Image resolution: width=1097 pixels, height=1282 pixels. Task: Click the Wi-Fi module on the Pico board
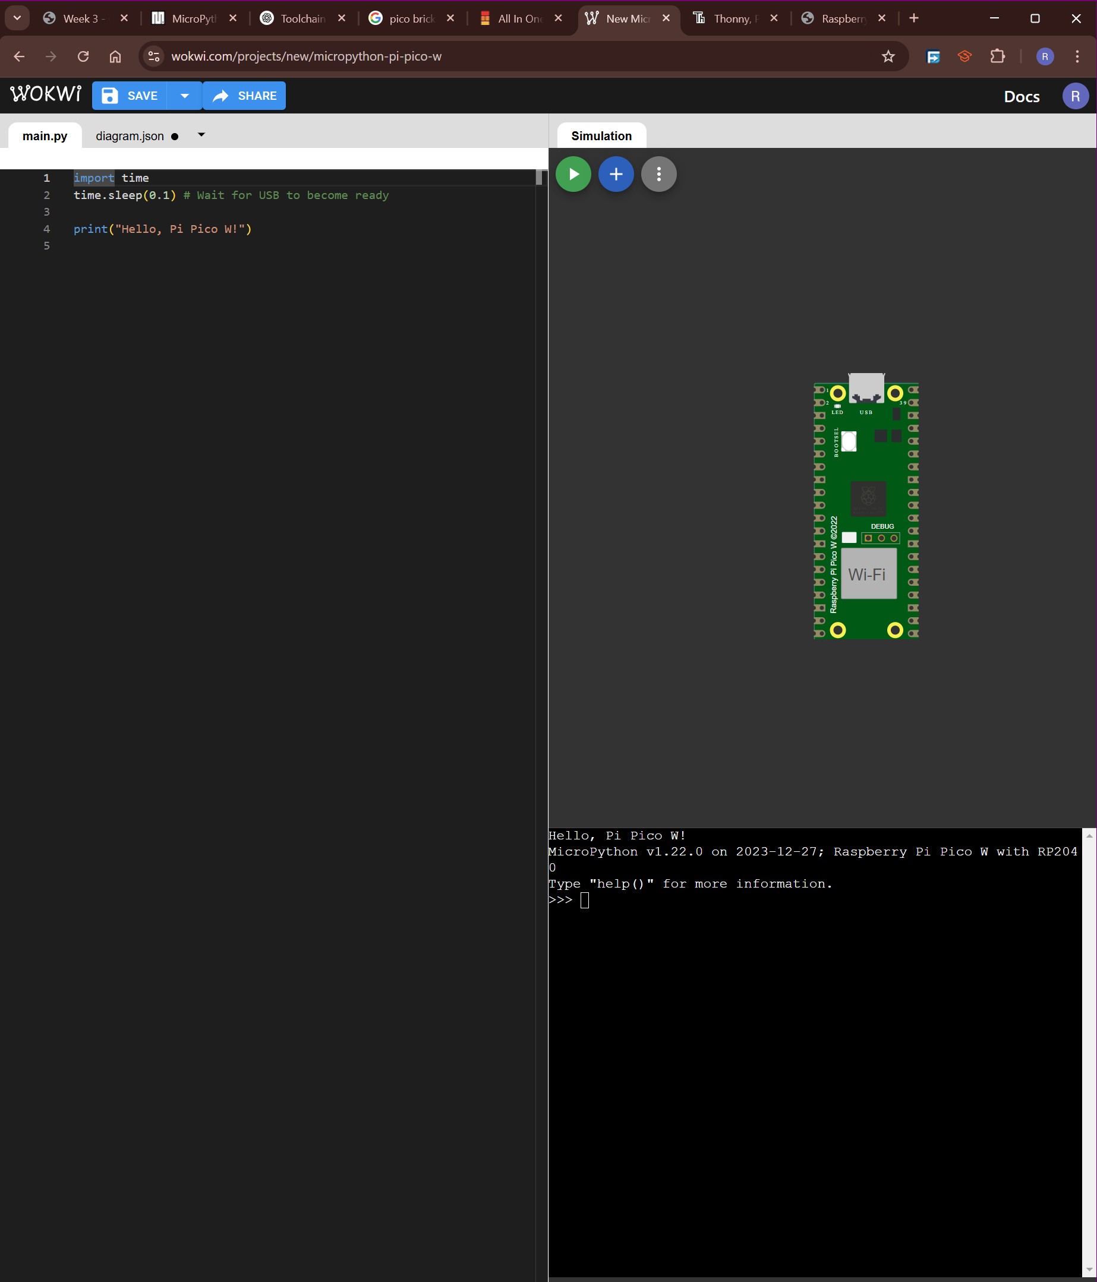[x=868, y=574]
